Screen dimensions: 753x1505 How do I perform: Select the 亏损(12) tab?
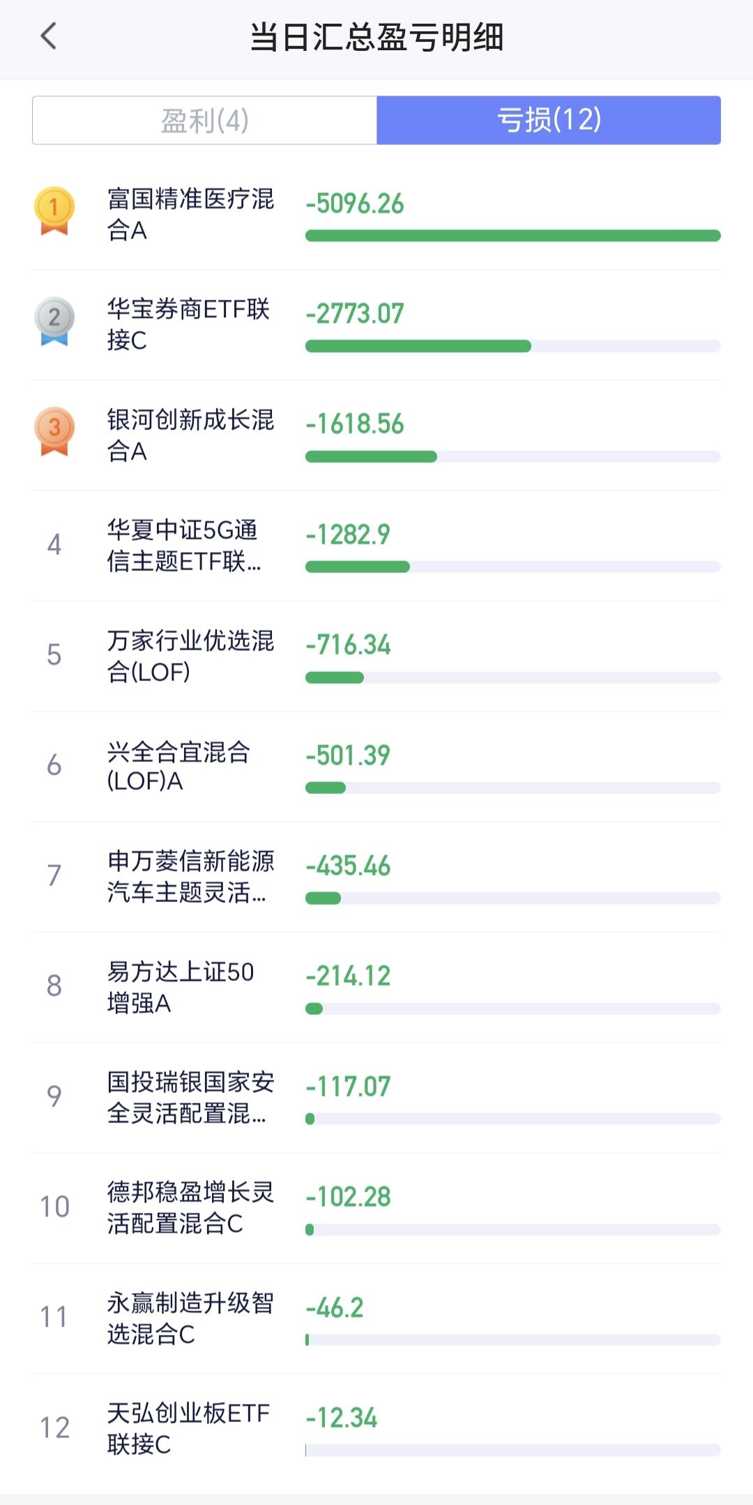tap(549, 120)
